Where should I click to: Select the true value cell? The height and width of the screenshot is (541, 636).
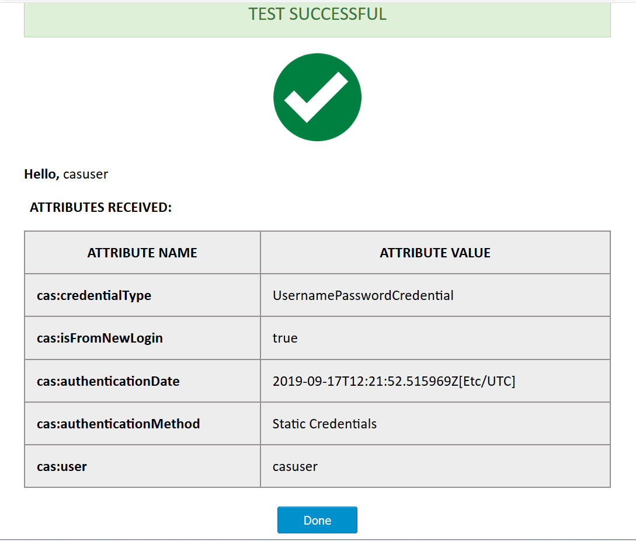[285, 338]
